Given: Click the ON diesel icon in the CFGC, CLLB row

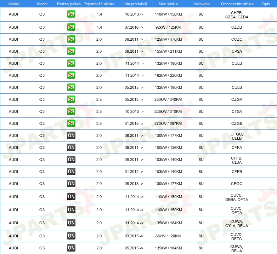Looking at the screenshot, I should click(71, 135).
